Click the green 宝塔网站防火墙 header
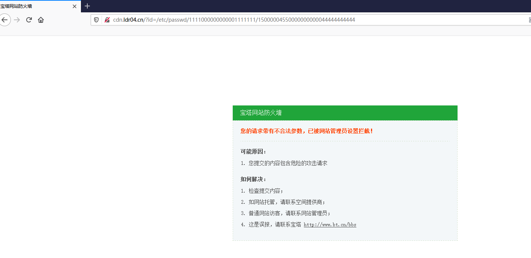This screenshot has height=258, width=531. click(345, 113)
